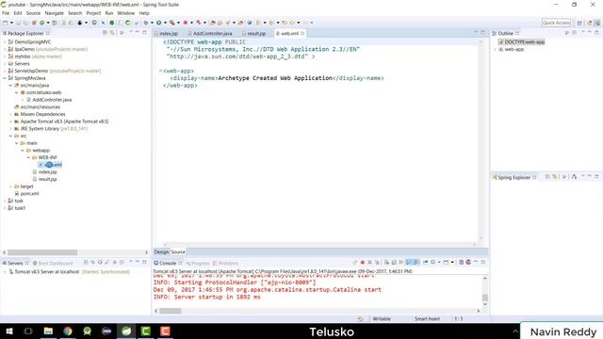Switch to result.jsp editor tab
603x339 pixels.
point(254,34)
